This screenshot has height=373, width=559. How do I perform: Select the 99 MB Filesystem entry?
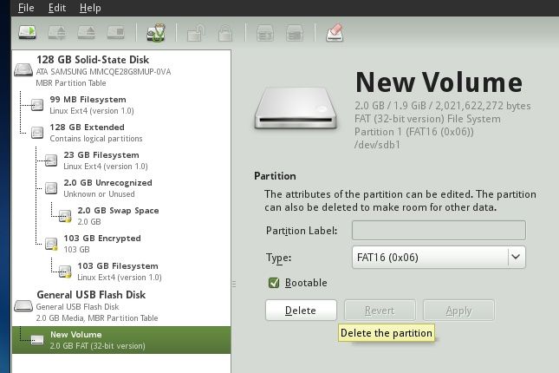pyautogui.click(x=121, y=105)
